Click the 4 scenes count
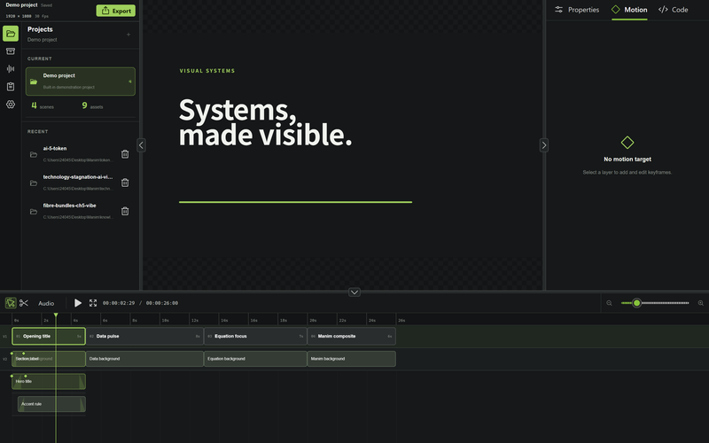This screenshot has height=443, width=709. click(42, 105)
